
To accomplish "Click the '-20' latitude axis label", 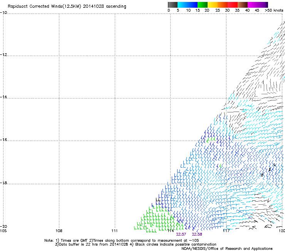I will point(3,226).
